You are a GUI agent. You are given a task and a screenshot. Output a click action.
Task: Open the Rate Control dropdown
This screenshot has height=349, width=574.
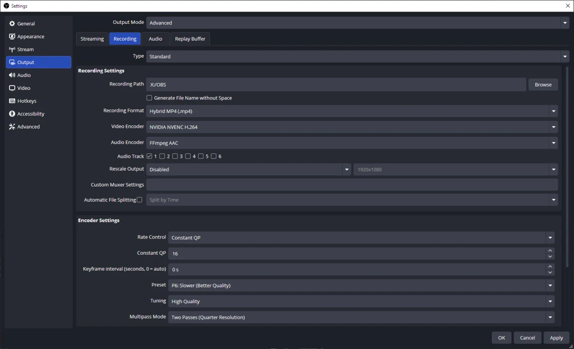(x=361, y=238)
